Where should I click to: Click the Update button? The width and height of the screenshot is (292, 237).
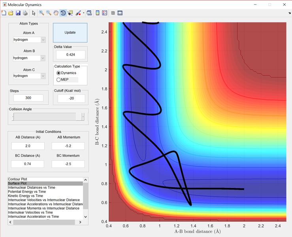coord(70,32)
